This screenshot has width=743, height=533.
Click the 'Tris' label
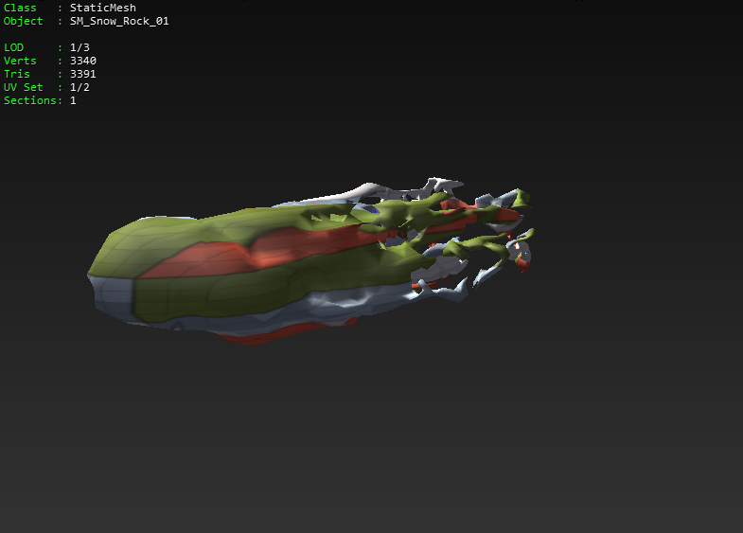coord(17,74)
